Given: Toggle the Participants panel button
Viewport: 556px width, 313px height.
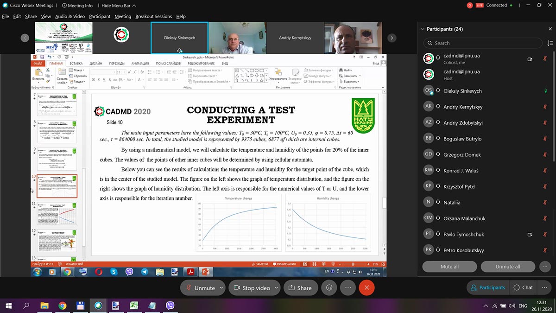Looking at the screenshot, I should click(487, 287).
